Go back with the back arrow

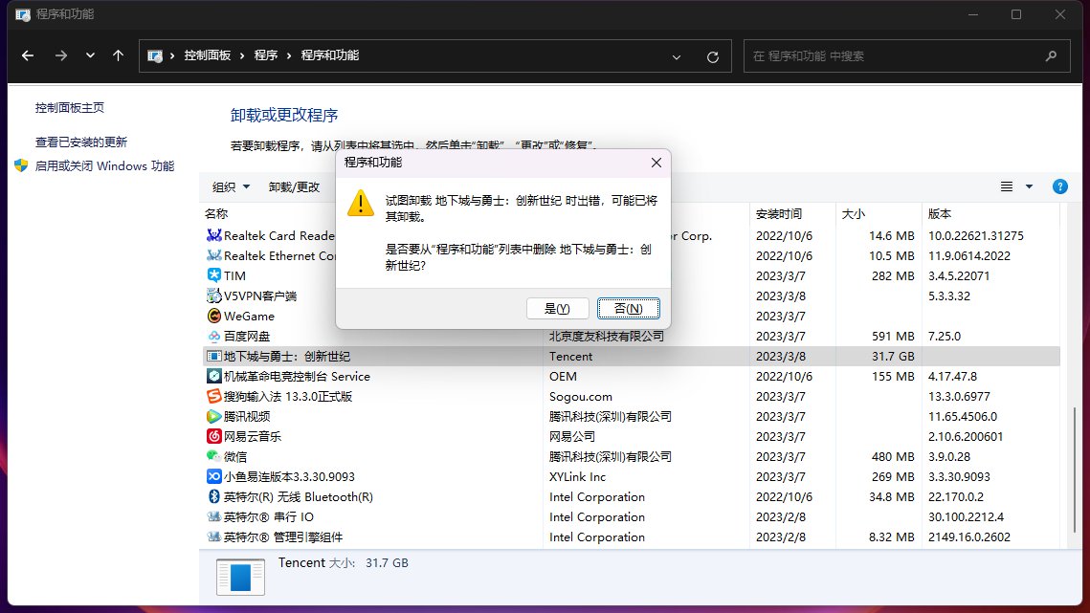pos(28,55)
